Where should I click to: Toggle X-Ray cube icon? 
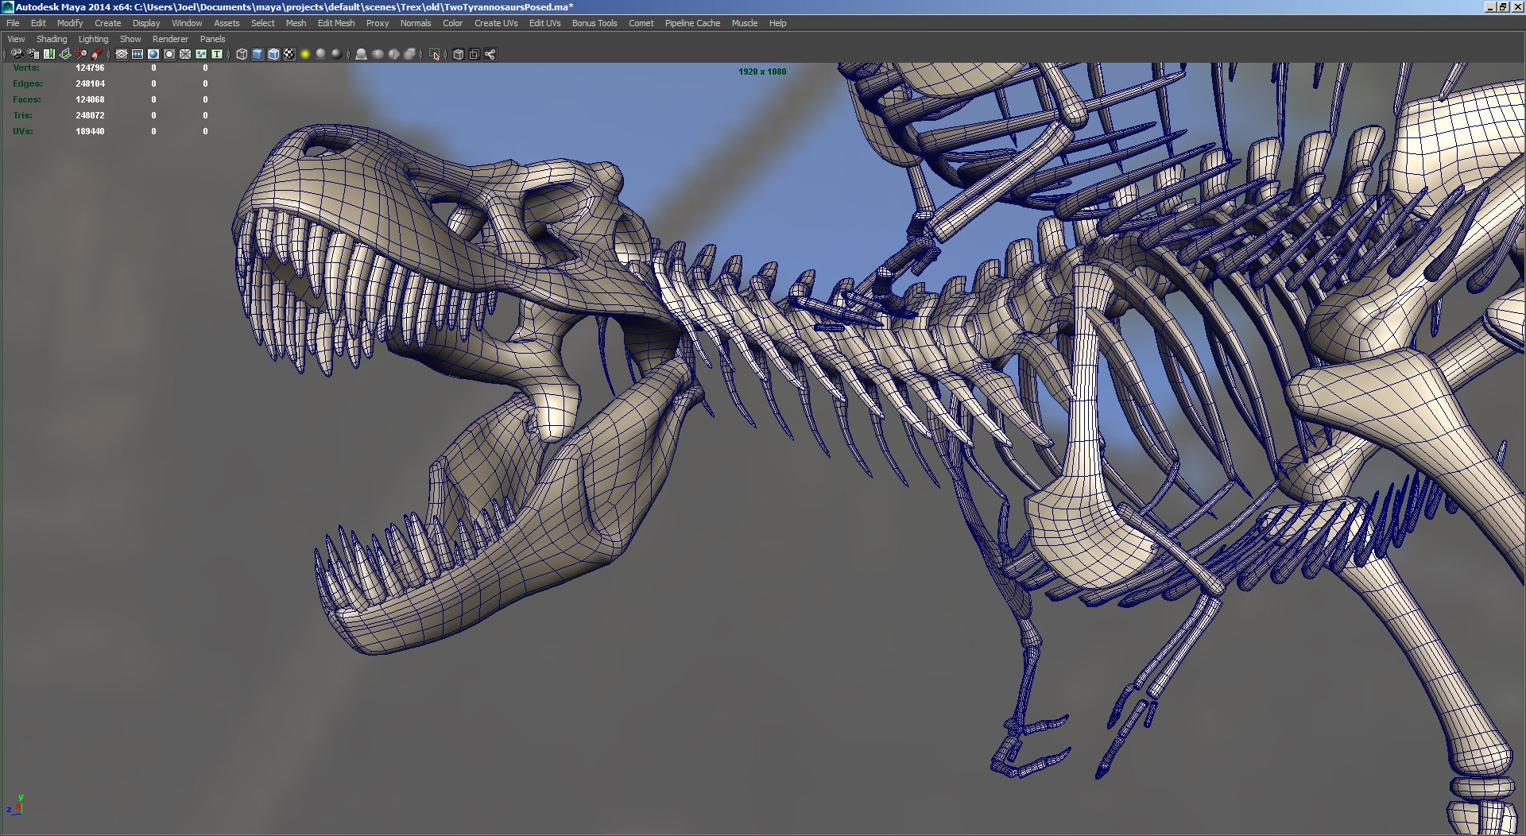(458, 54)
